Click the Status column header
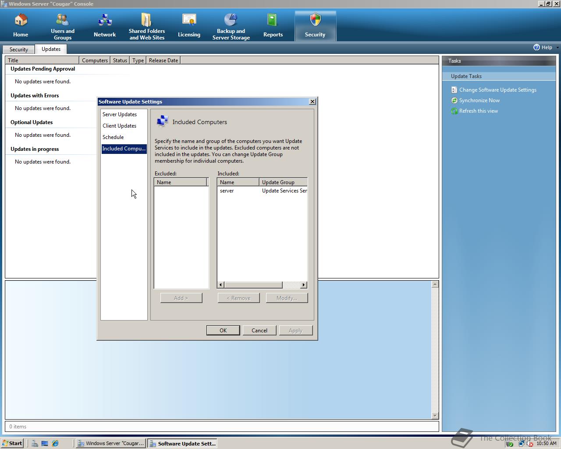 [x=120, y=60]
